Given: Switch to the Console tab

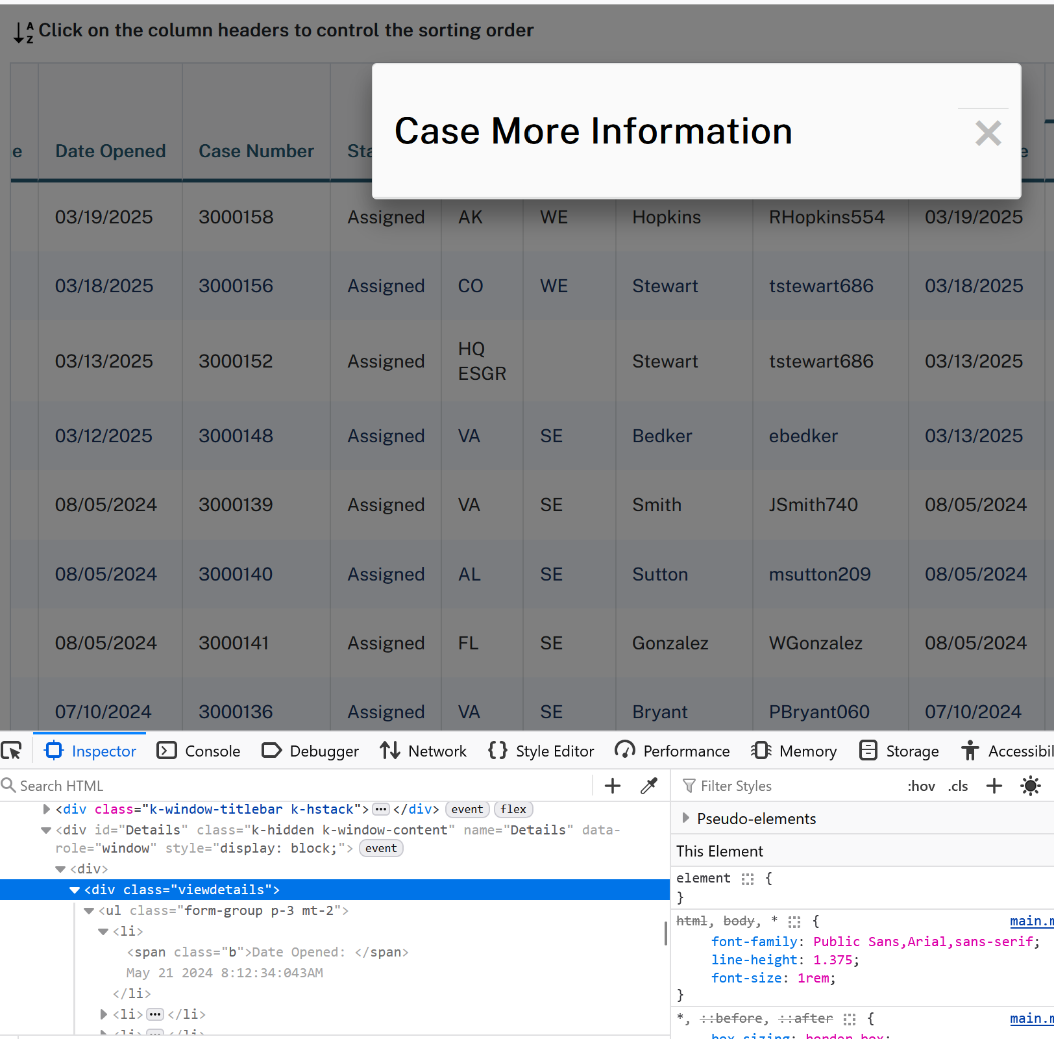Looking at the screenshot, I should pyautogui.click(x=199, y=751).
